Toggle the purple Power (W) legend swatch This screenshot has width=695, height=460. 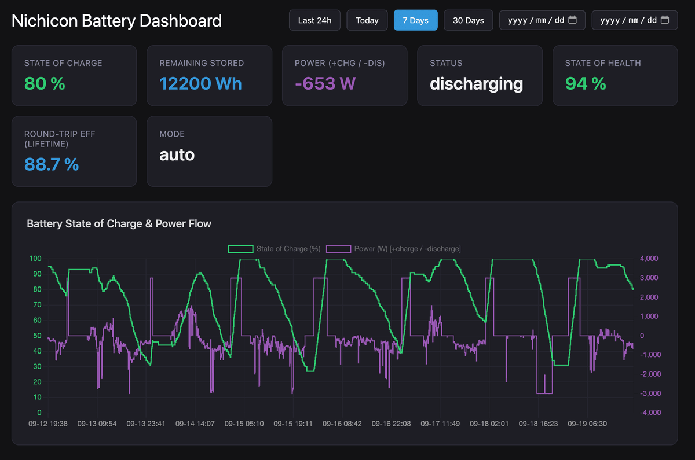point(339,249)
